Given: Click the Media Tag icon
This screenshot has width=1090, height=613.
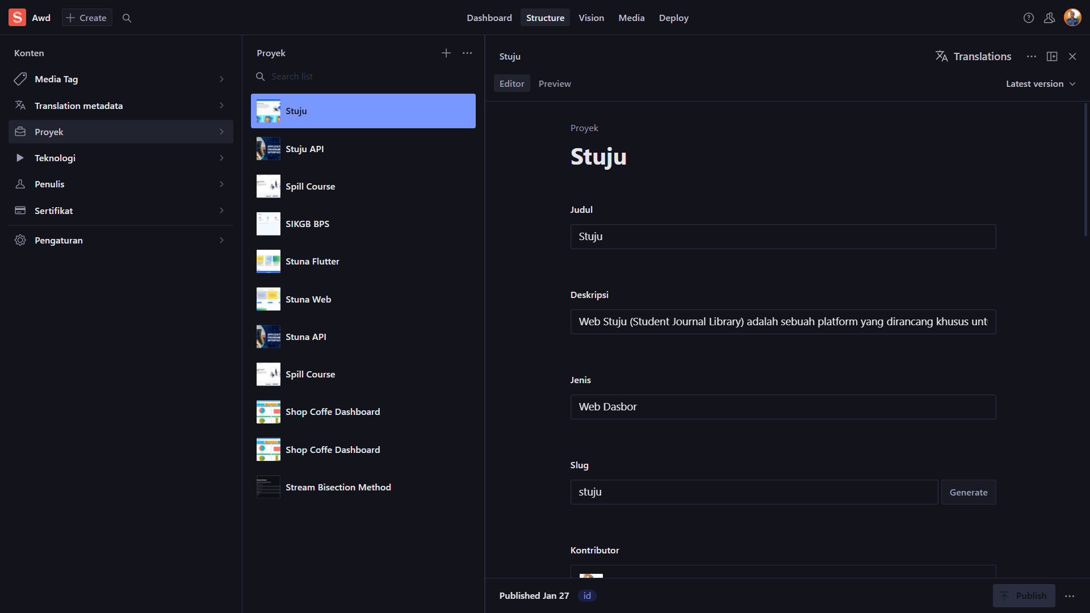Looking at the screenshot, I should (20, 79).
